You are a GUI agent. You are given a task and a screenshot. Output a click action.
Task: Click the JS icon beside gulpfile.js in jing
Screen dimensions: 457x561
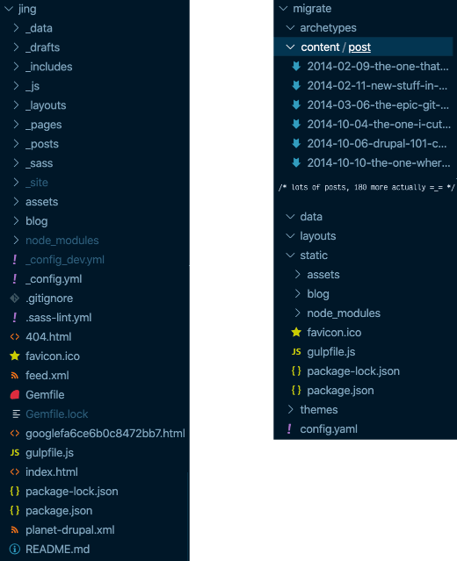(15, 453)
